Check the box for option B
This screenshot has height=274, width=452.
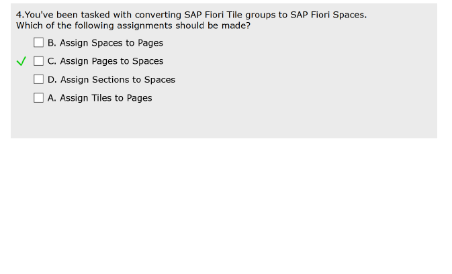(x=39, y=43)
